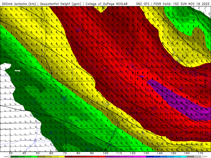Click the legend value 50
Viewport: 211px width, 158px height.
click(38, 153)
